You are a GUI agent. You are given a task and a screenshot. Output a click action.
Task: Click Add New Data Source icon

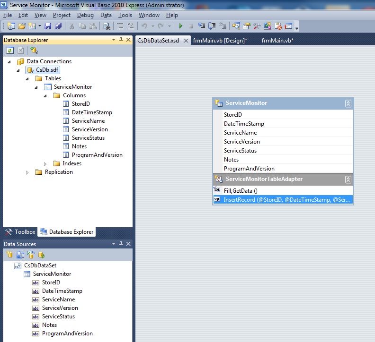coord(9,255)
